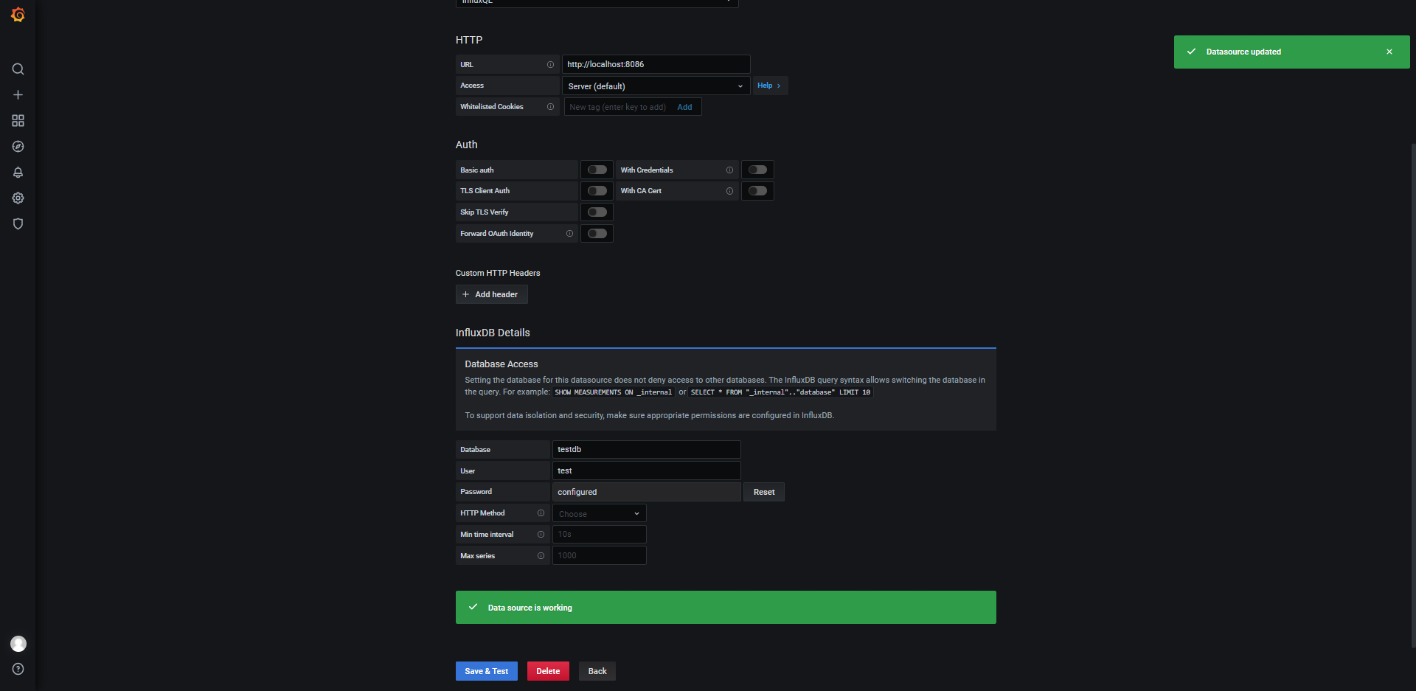Expand the Access Help section

pos(769,86)
